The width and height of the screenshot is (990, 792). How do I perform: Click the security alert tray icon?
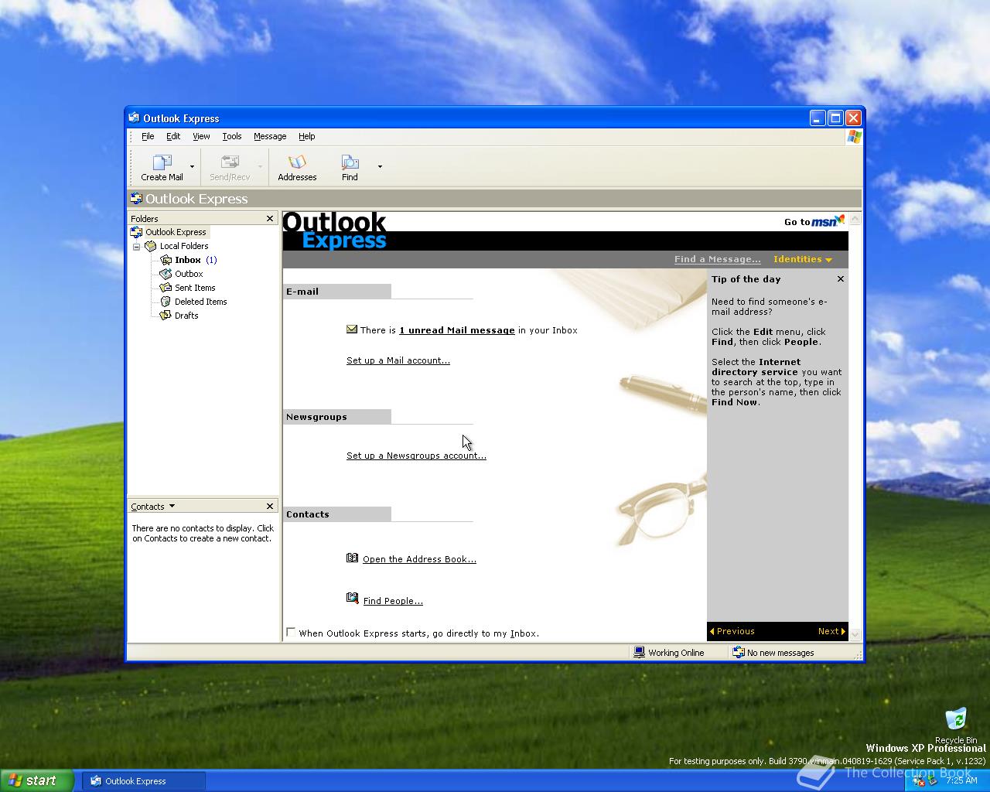[919, 781]
